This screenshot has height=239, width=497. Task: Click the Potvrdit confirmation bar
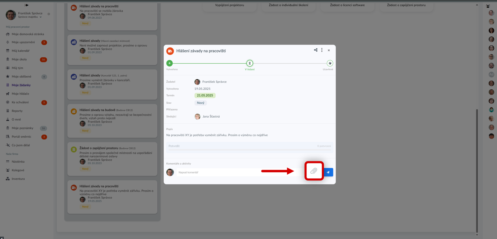pos(250,147)
